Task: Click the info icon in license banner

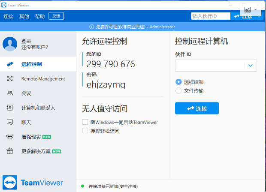Action: point(92,27)
